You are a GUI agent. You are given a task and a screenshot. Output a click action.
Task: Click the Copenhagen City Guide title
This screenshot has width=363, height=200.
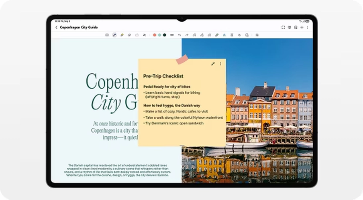(79, 28)
